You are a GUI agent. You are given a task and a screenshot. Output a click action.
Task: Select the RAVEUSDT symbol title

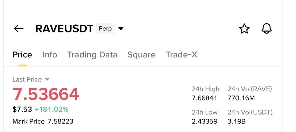pos(64,29)
